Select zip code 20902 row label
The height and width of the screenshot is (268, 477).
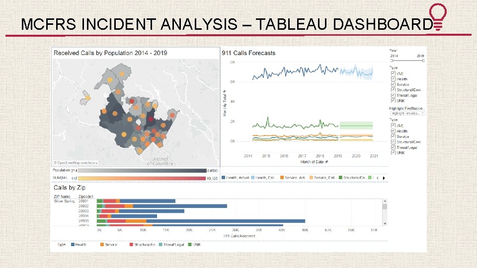pos(83,206)
